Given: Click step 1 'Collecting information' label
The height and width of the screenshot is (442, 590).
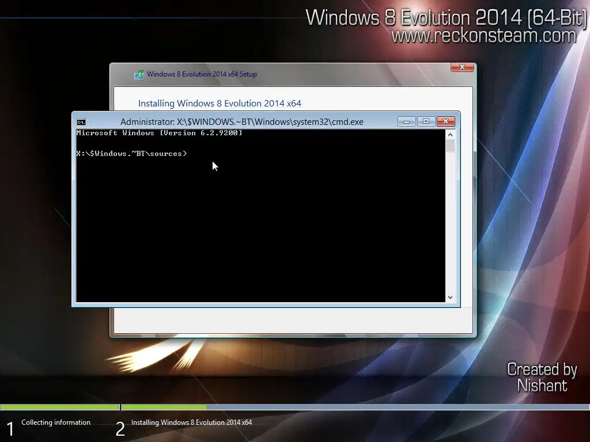Looking at the screenshot, I should 56,422.
